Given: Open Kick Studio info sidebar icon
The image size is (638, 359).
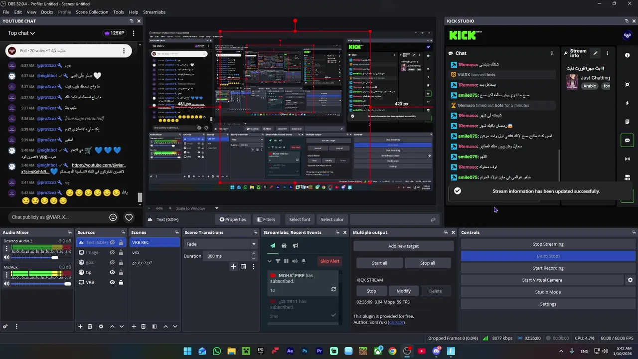Looking at the screenshot, I should click(x=627, y=55).
